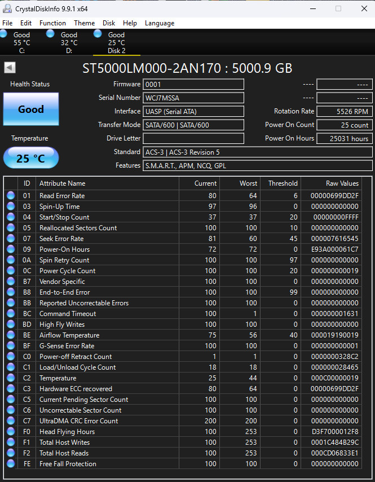
Task: Click the Disk 2 status orb
Action: [98, 33]
